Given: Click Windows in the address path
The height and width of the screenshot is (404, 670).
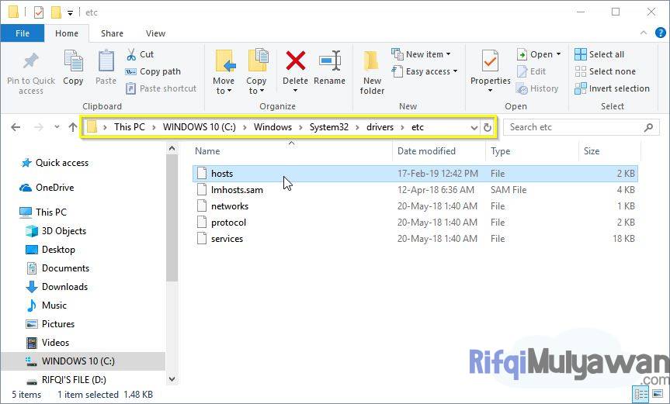Looking at the screenshot, I should pos(273,127).
